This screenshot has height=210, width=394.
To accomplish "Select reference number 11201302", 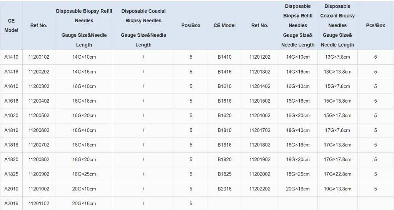I will coord(260,72).
